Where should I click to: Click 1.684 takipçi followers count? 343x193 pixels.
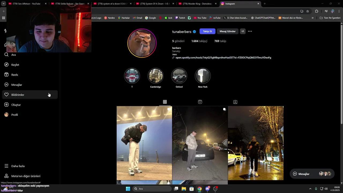point(199,41)
